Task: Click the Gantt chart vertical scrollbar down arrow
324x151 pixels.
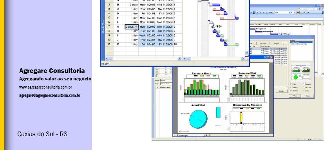Action: 246,53
